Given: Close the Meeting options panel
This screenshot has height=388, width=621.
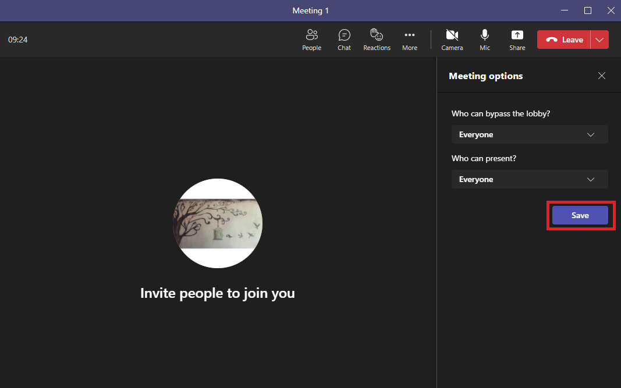Looking at the screenshot, I should coord(602,76).
